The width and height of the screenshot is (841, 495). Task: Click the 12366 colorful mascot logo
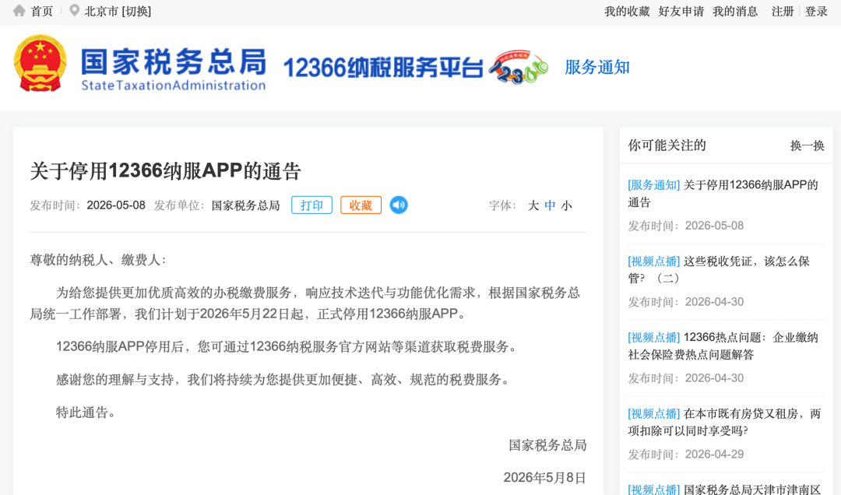click(x=519, y=68)
